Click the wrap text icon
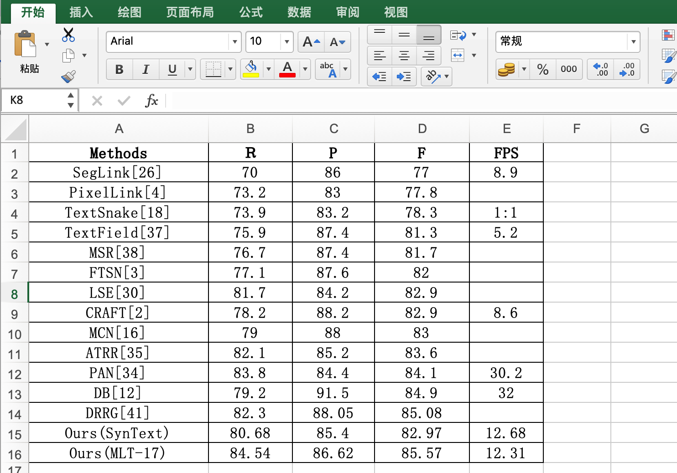 (458, 35)
